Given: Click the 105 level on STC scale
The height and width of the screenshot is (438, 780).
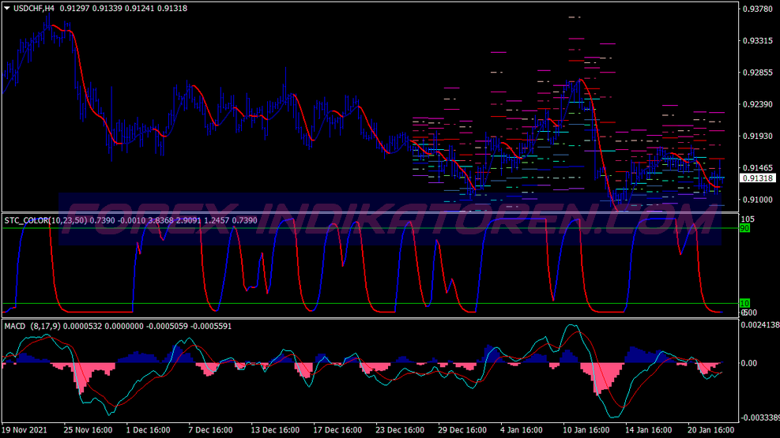Looking at the screenshot, I should [747, 219].
